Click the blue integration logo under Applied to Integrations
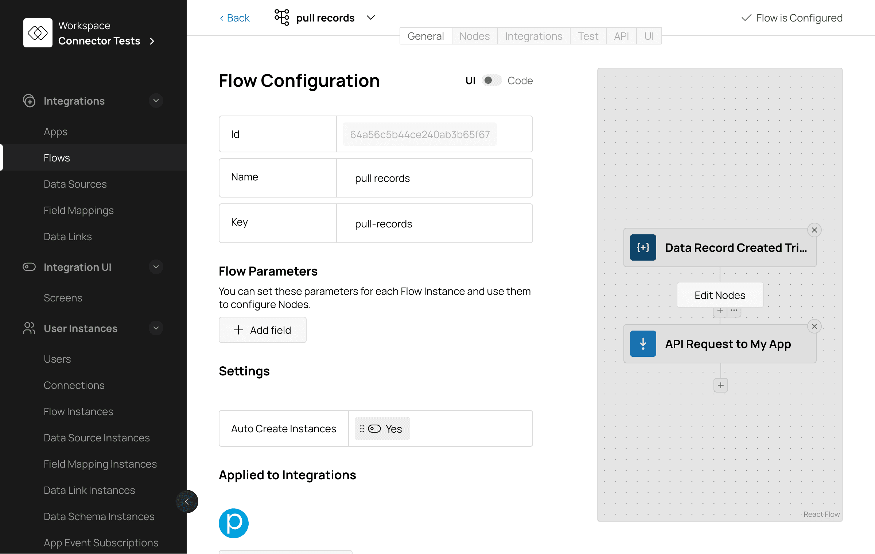Viewport: 875px width, 554px height. (233, 523)
